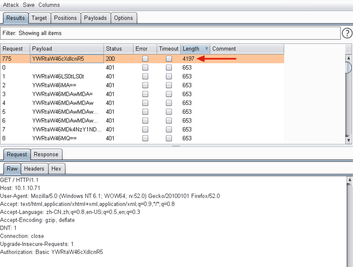Select payload cell YWRtaW46cXdlcnR5
Viewport: 353px width, 267px height.
coord(67,59)
